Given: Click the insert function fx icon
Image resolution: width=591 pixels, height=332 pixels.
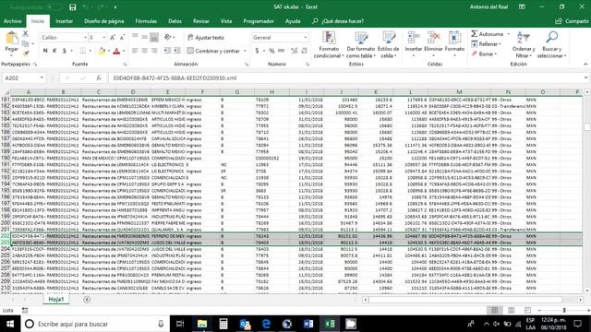Looking at the screenshot, I should pyautogui.click(x=99, y=77).
